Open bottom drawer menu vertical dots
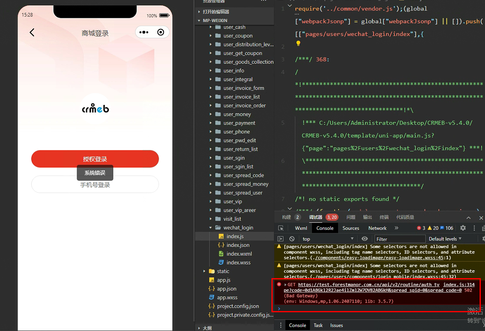Screen dimensions: 485x331 pyautogui.click(x=281, y=326)
